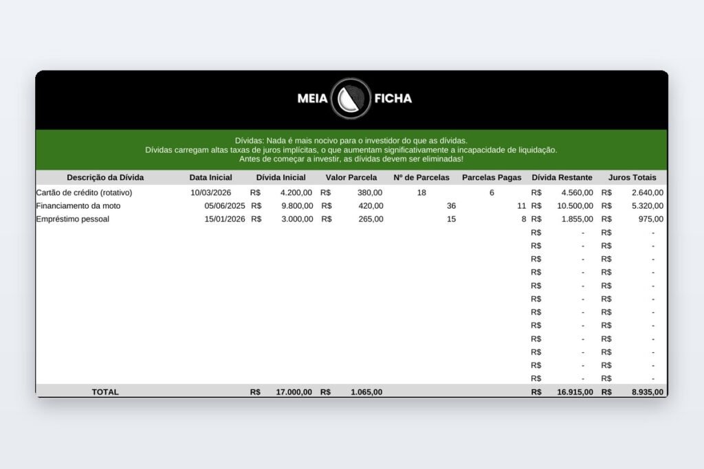
Task: Click the total interest value 5.320,00
Action: click(x=648, y=206)
